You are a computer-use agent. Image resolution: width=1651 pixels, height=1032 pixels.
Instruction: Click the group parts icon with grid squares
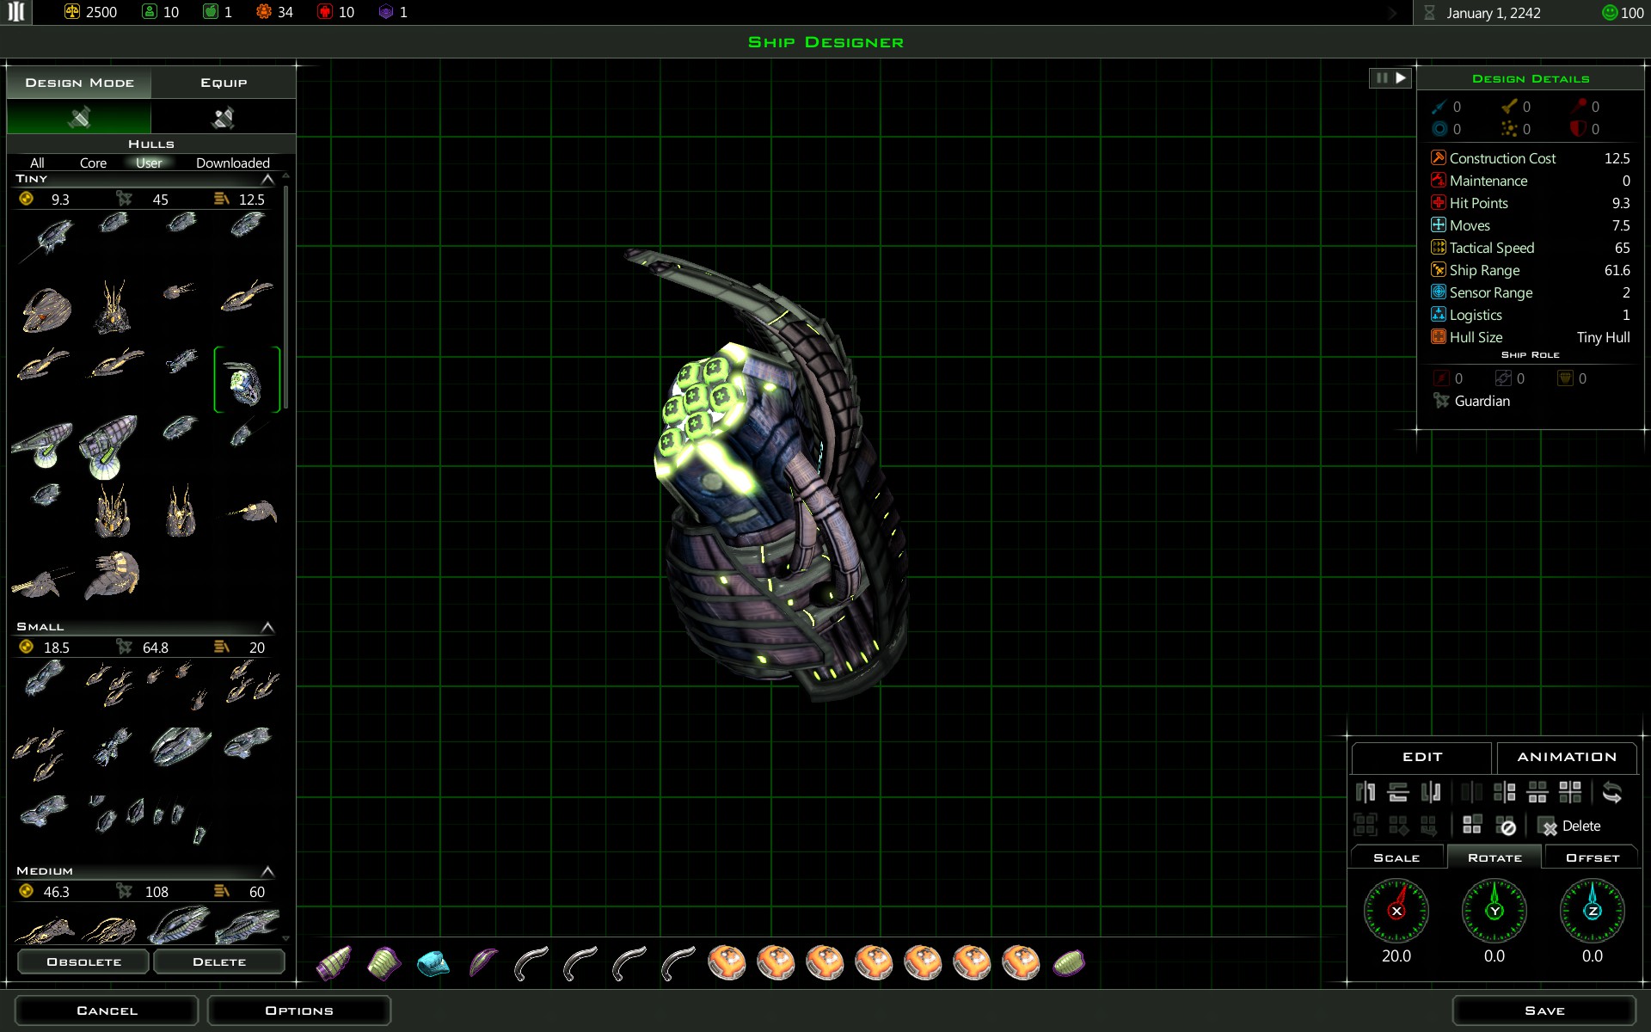pos(1472,826)
